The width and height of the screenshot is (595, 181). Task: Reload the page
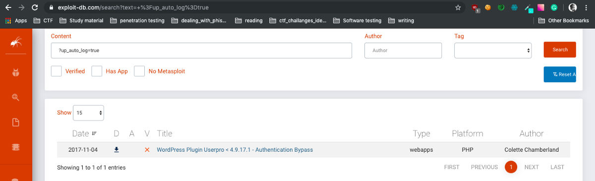pyautogui.click(x=34, y=7)
